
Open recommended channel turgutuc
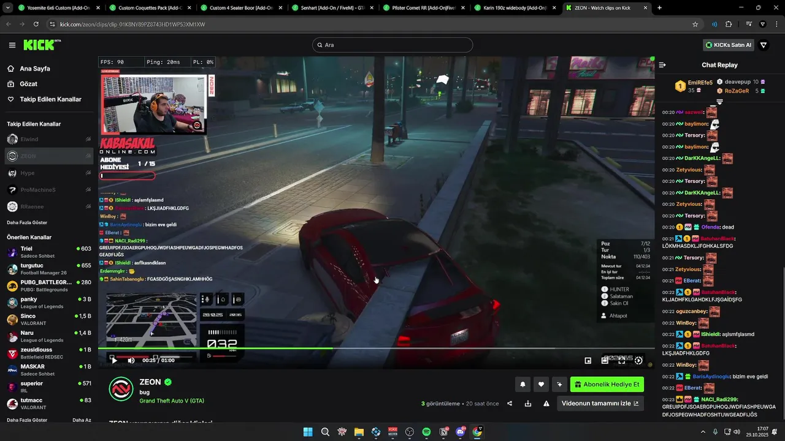pos(49,268)
